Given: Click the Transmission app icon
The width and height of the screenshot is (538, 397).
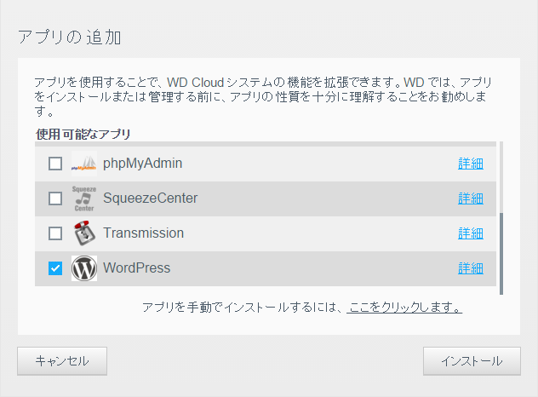Looking at the screenshot, I should pos(83,233).
